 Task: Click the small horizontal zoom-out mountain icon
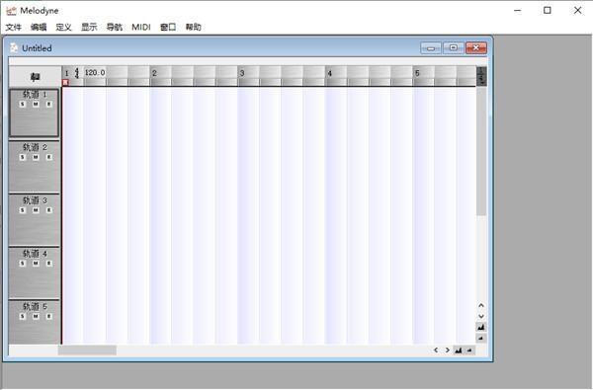pos(469,351)
